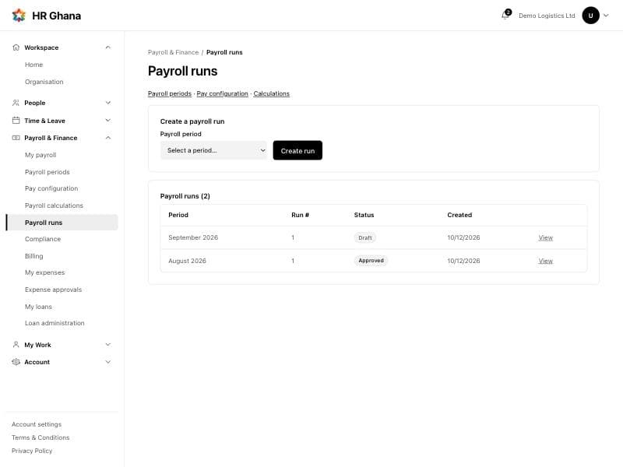
Task: Click Demo Logistics Ltd company name
Action: click(547, 16)
